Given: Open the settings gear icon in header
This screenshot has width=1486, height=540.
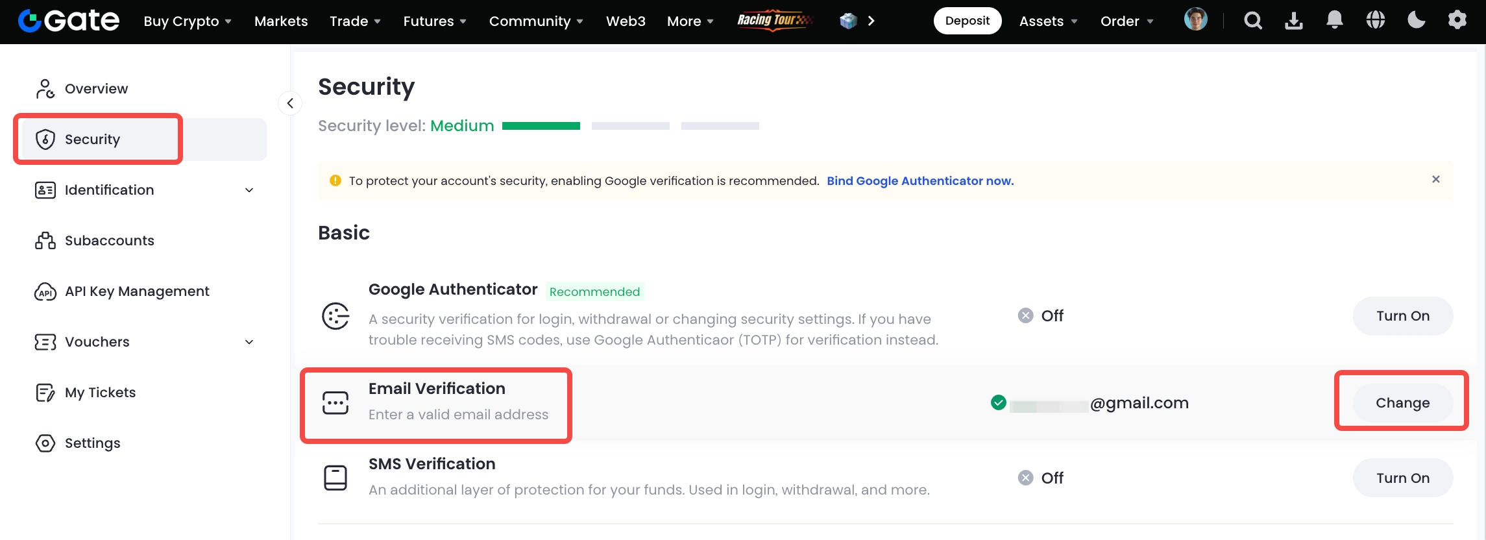Looking at the screenshot, I should pos(1457,21).
